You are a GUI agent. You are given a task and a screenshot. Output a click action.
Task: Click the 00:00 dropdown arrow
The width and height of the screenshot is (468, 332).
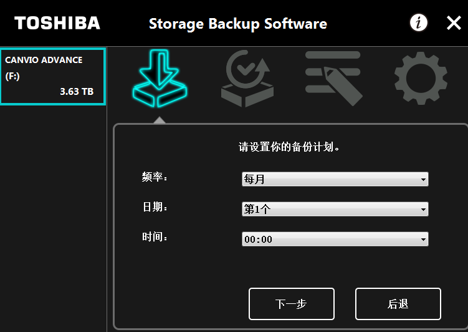point(424,239)
